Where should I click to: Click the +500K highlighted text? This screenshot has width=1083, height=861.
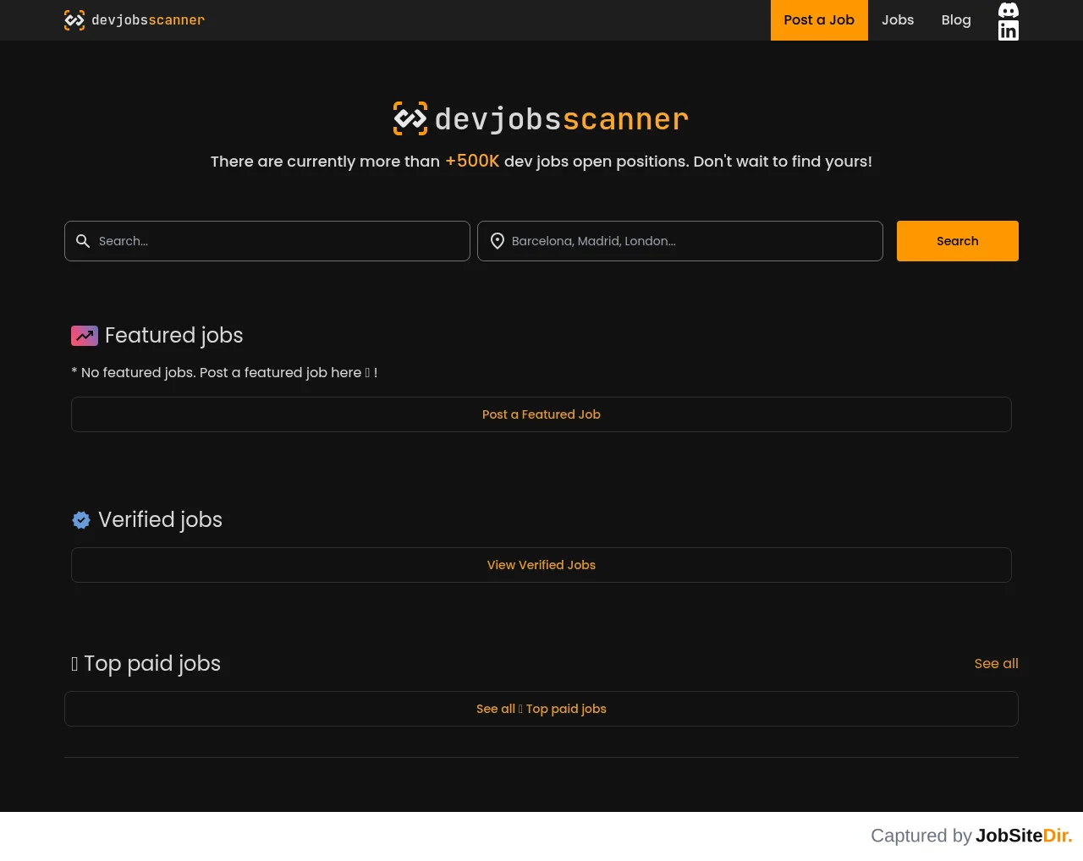(472, 161)
